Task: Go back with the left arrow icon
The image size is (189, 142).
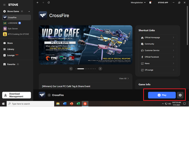Action: tap(37, 3)
